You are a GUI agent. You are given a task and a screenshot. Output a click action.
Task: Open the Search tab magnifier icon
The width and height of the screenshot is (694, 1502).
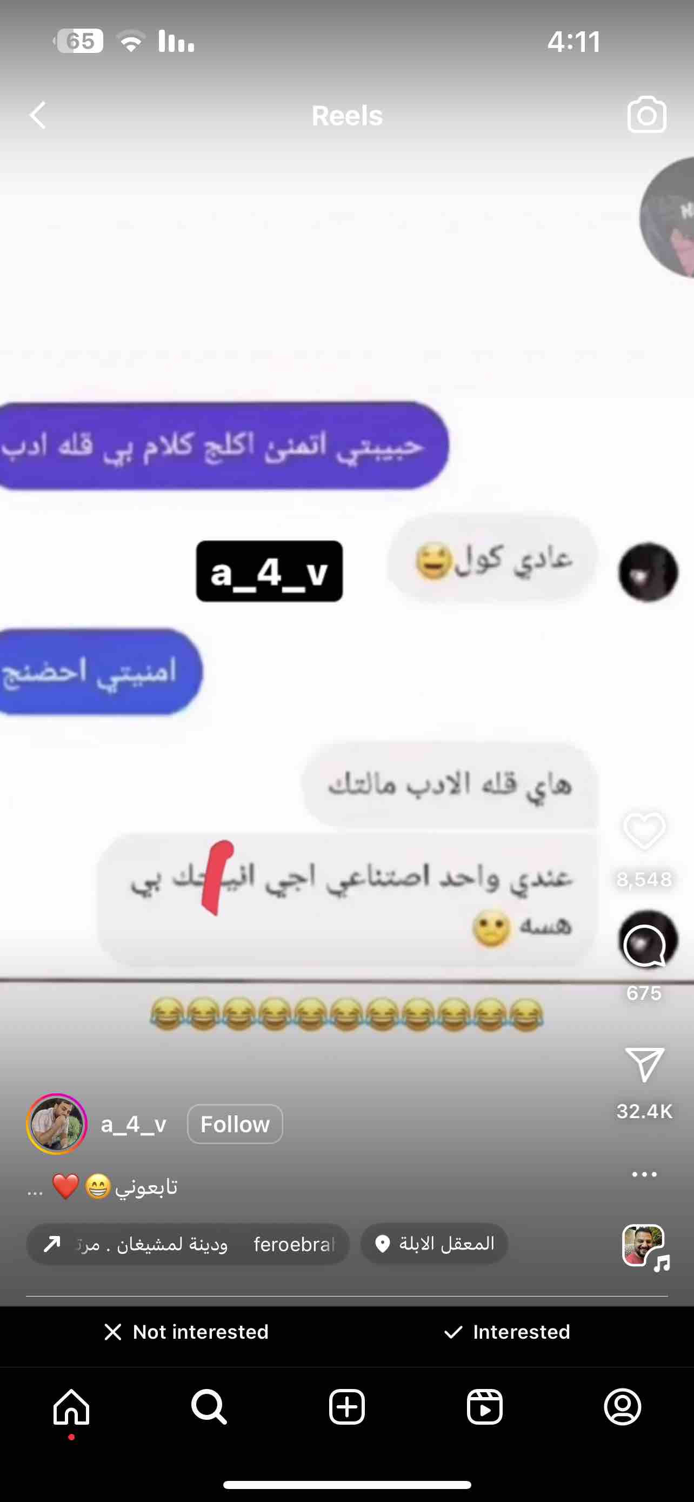209,1407
